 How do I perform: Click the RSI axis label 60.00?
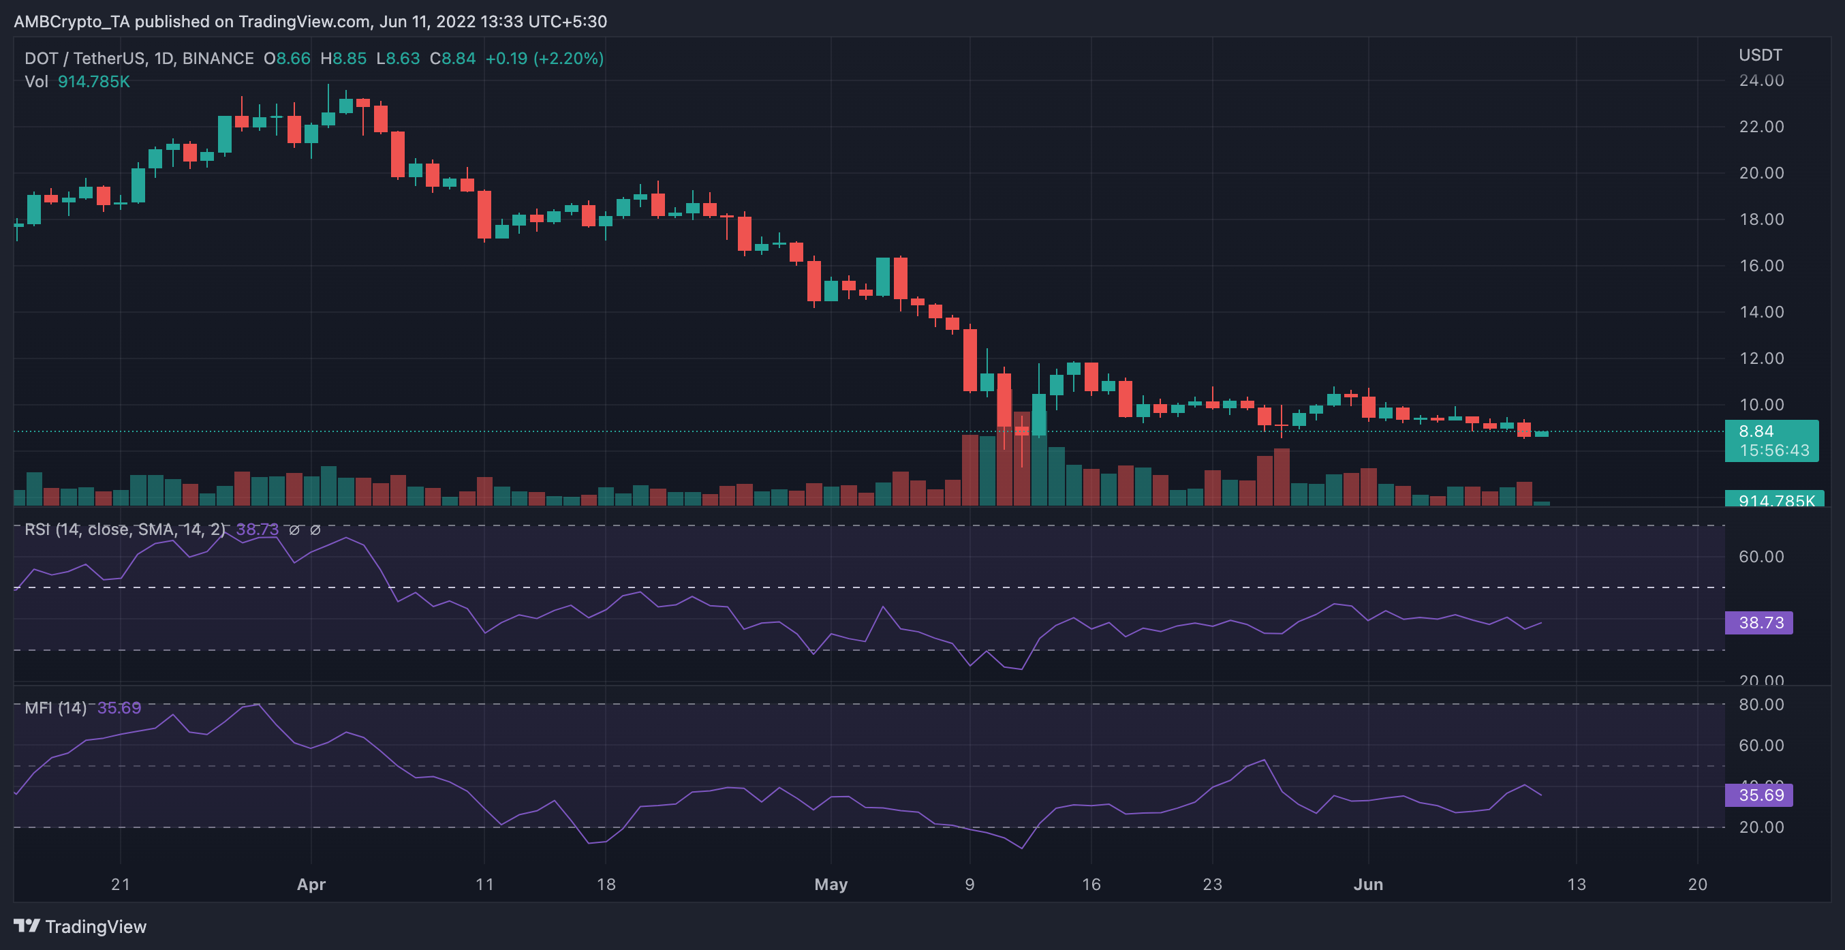(x=1761, y=556)
